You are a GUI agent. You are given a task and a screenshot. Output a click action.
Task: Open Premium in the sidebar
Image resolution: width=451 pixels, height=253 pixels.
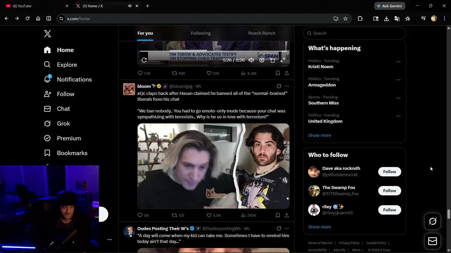pyautogui.click(x=62, y=138)
